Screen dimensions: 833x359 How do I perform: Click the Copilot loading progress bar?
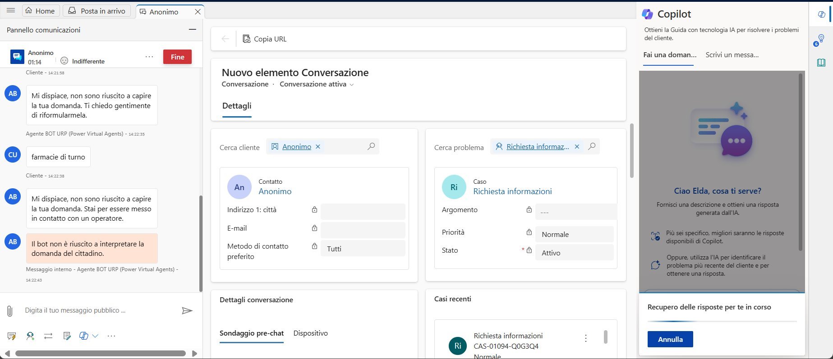722,321
